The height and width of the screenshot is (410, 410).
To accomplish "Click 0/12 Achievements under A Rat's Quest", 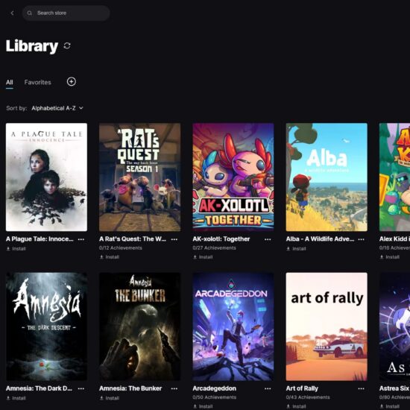I will pos(121,248).
